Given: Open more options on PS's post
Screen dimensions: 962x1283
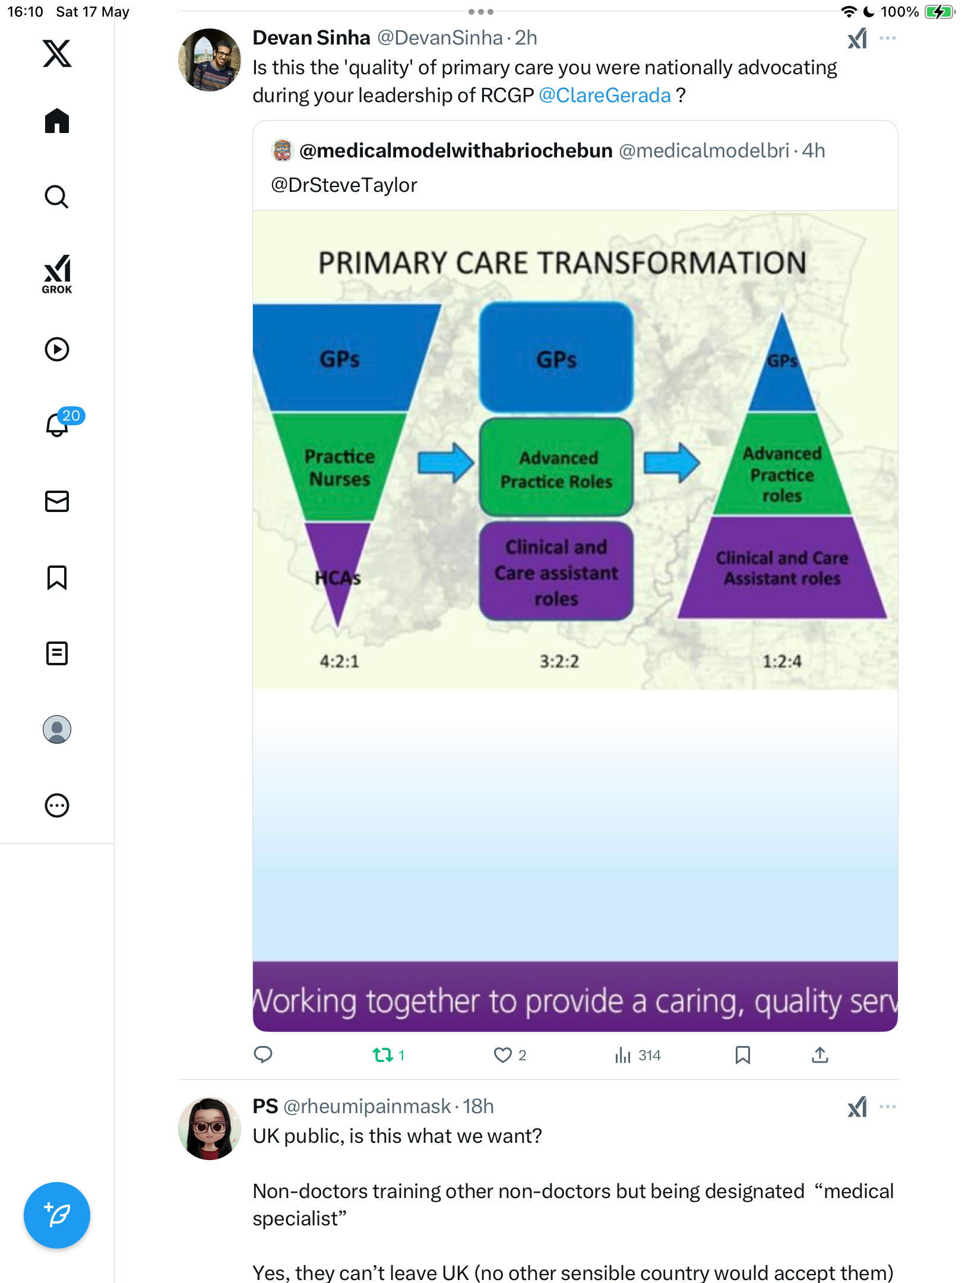Looking at the screenshot, I should pos(888,1107).
